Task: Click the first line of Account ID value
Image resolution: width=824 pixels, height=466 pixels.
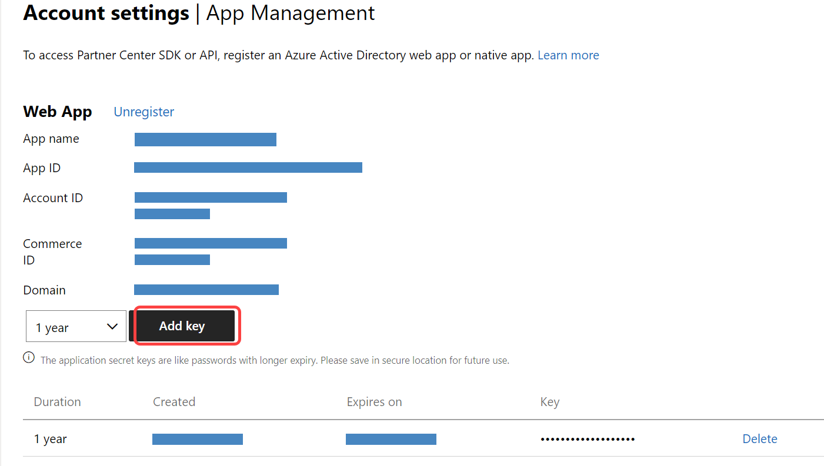Action: (x=211, y=197)
